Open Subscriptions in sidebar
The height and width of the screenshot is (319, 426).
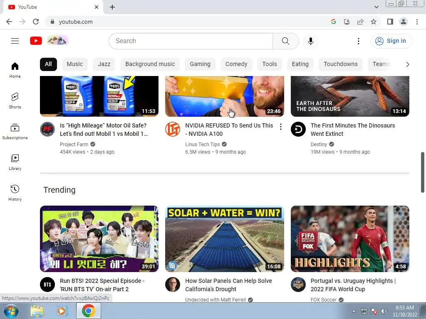[x=15, y=132]
